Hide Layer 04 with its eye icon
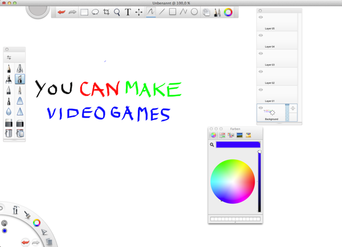 pyautogui.click(x=260, y=35)
